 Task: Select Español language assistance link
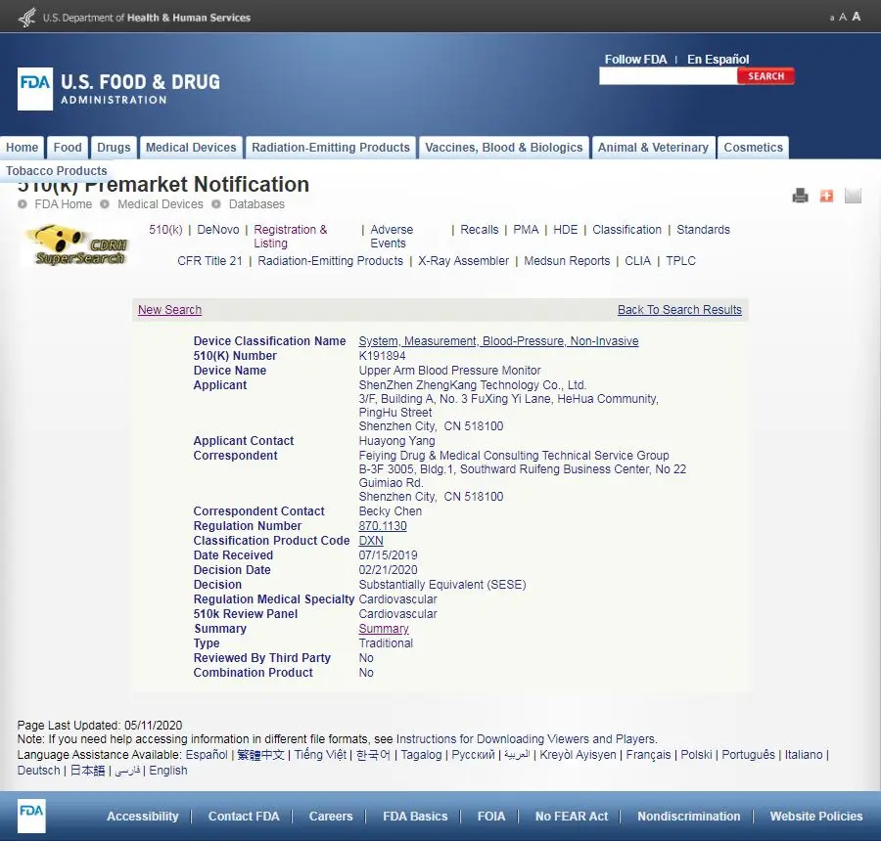(207, 755)
